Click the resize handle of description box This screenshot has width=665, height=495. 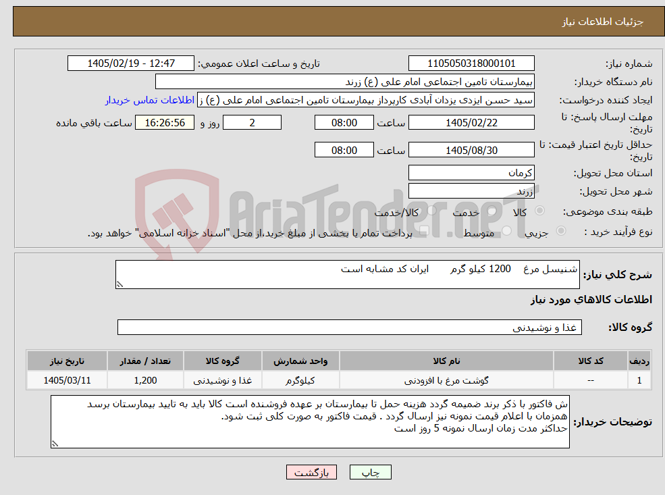pyautogui.click(x=119, y=285)
